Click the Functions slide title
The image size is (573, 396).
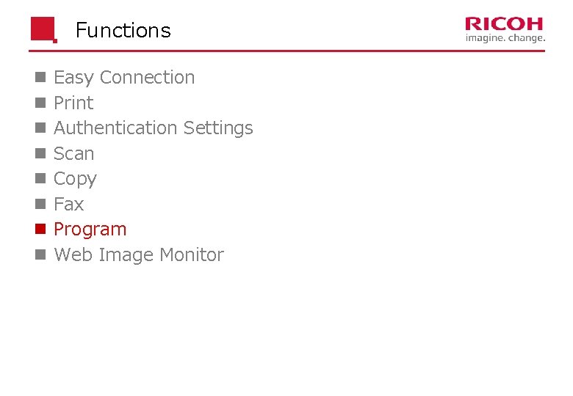click(x=123, y=30)
